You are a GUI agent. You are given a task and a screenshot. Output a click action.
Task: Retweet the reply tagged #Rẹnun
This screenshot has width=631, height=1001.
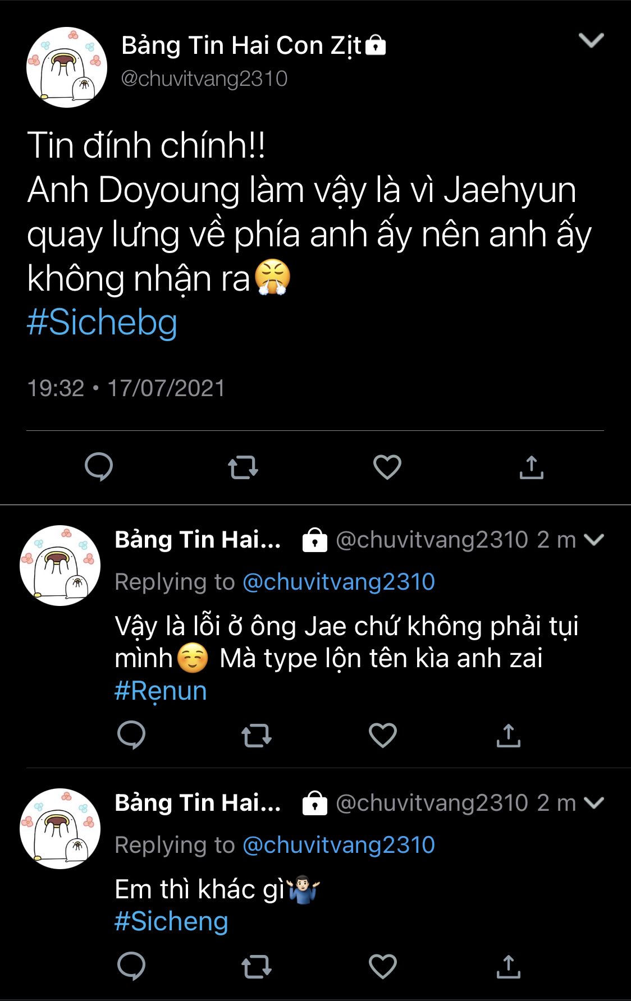coord(257,735)
